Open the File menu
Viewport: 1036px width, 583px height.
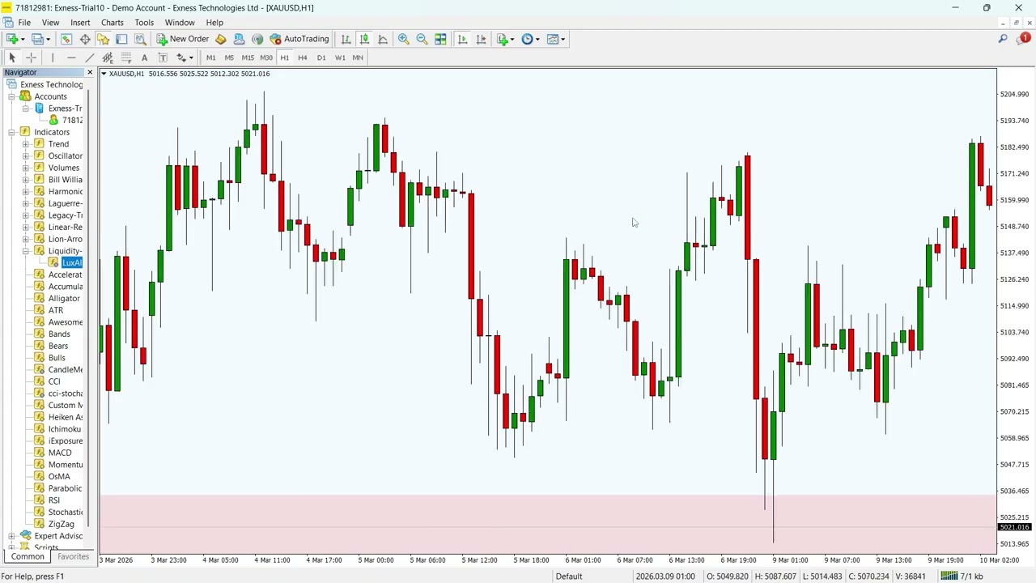coord(24,23)
